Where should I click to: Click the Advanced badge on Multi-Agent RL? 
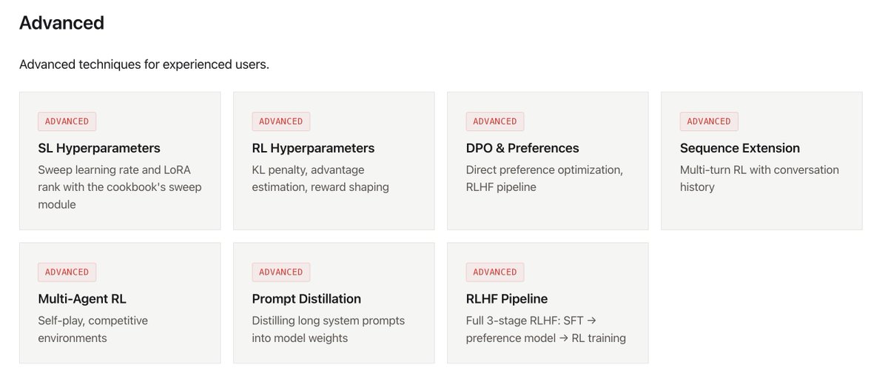tap(67, 272)
